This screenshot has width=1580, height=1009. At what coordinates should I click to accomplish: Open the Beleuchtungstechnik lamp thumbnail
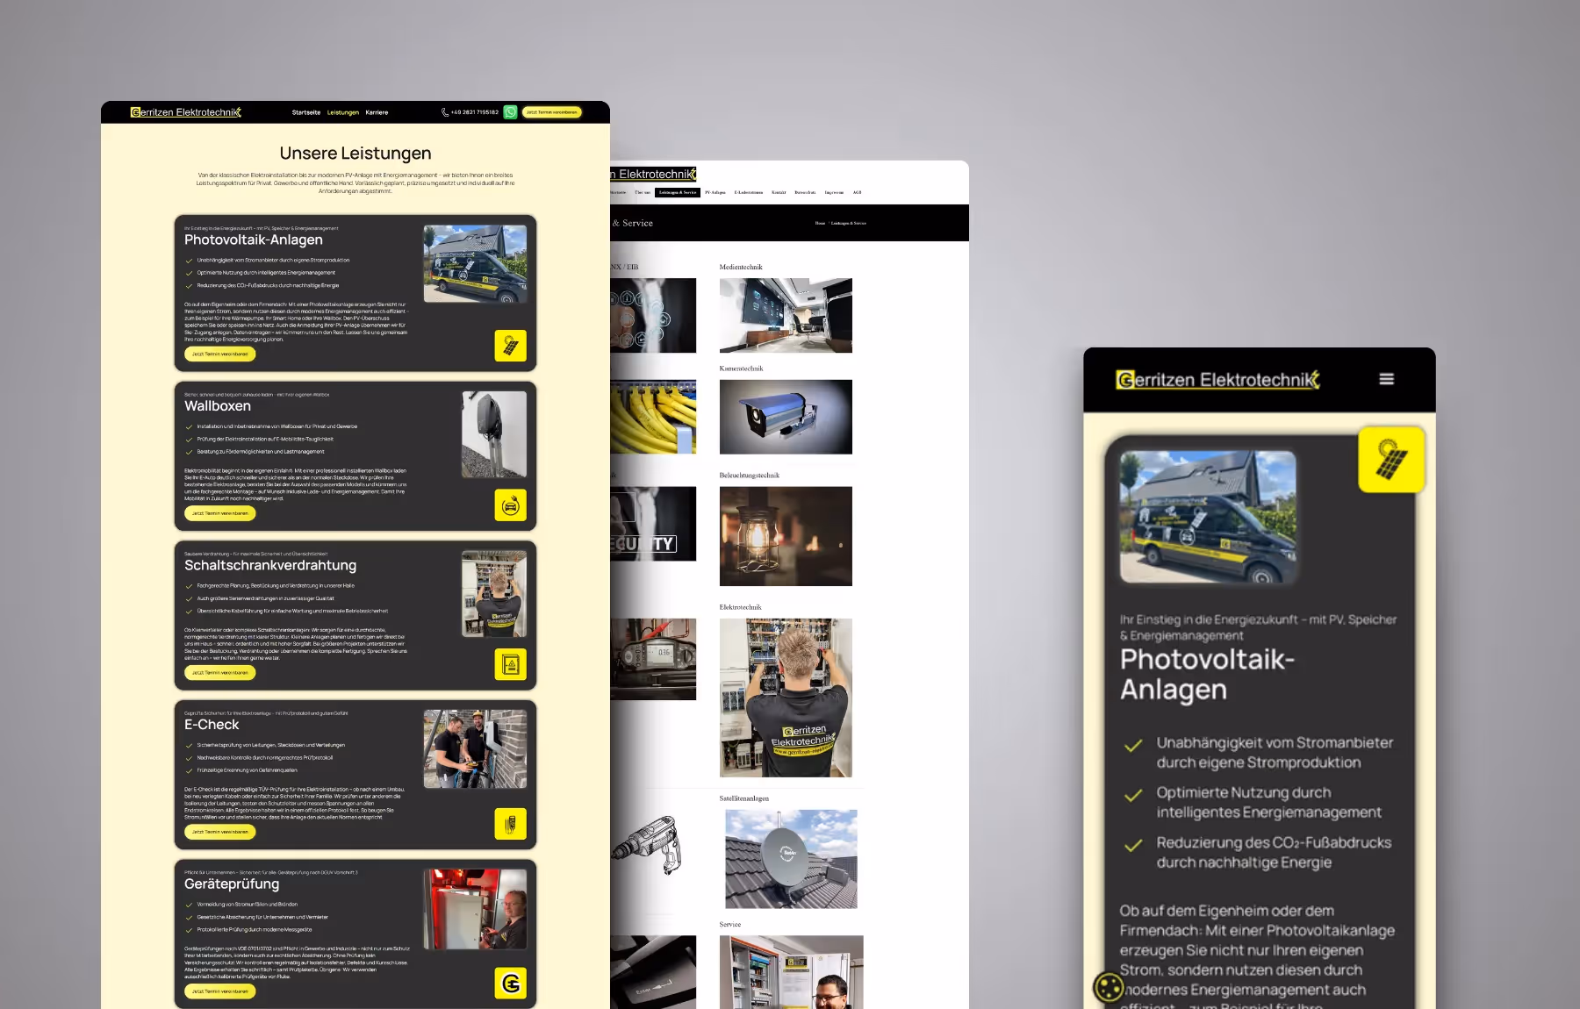click(786, 536)
